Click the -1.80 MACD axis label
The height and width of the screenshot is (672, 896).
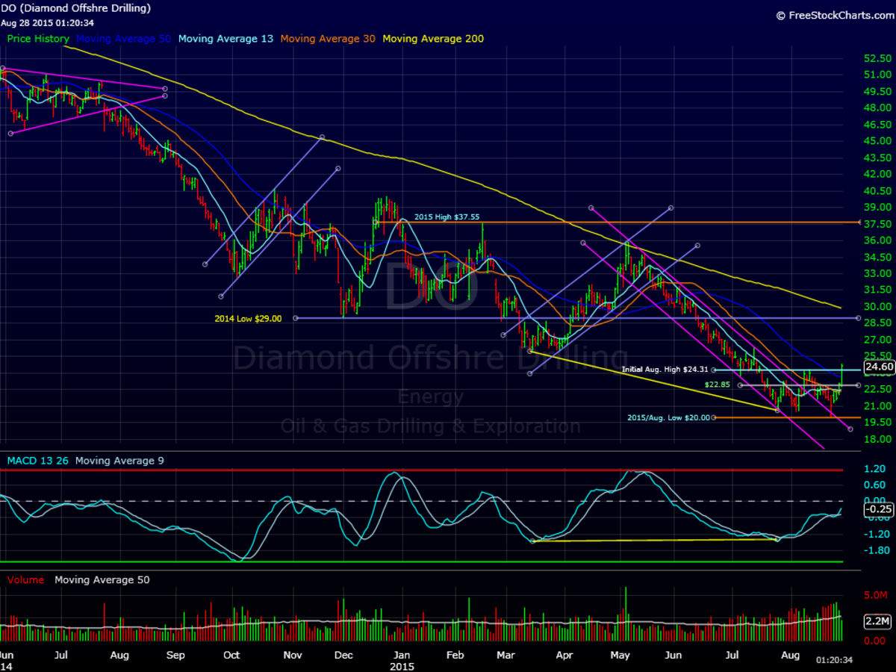tap(876, 550)
